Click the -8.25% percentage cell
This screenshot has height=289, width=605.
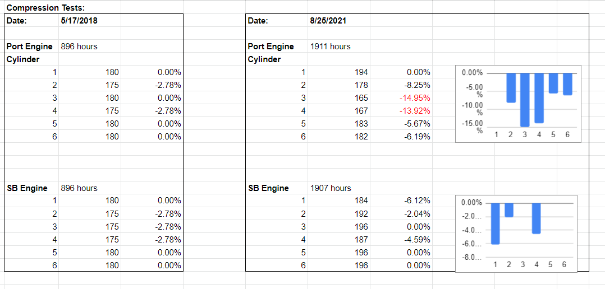tap(418, 85)
